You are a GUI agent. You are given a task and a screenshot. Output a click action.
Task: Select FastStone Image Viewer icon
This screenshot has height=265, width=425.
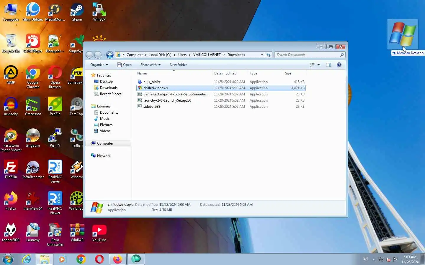[x=11, y=140]
